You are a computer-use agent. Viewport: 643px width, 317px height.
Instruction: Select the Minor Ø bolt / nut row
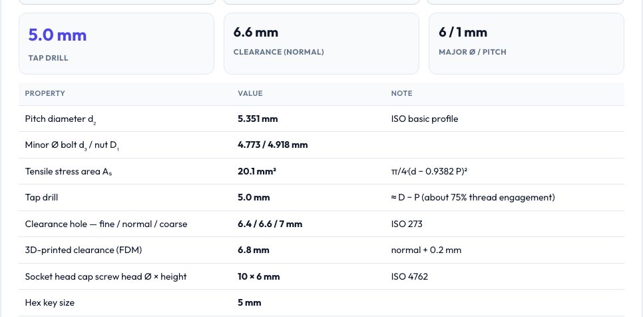321,145
